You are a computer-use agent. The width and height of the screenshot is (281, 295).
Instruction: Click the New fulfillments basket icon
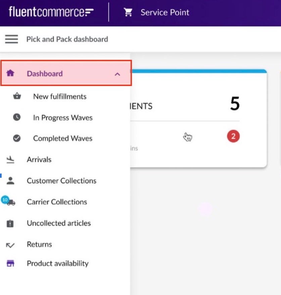coord(17,96)
